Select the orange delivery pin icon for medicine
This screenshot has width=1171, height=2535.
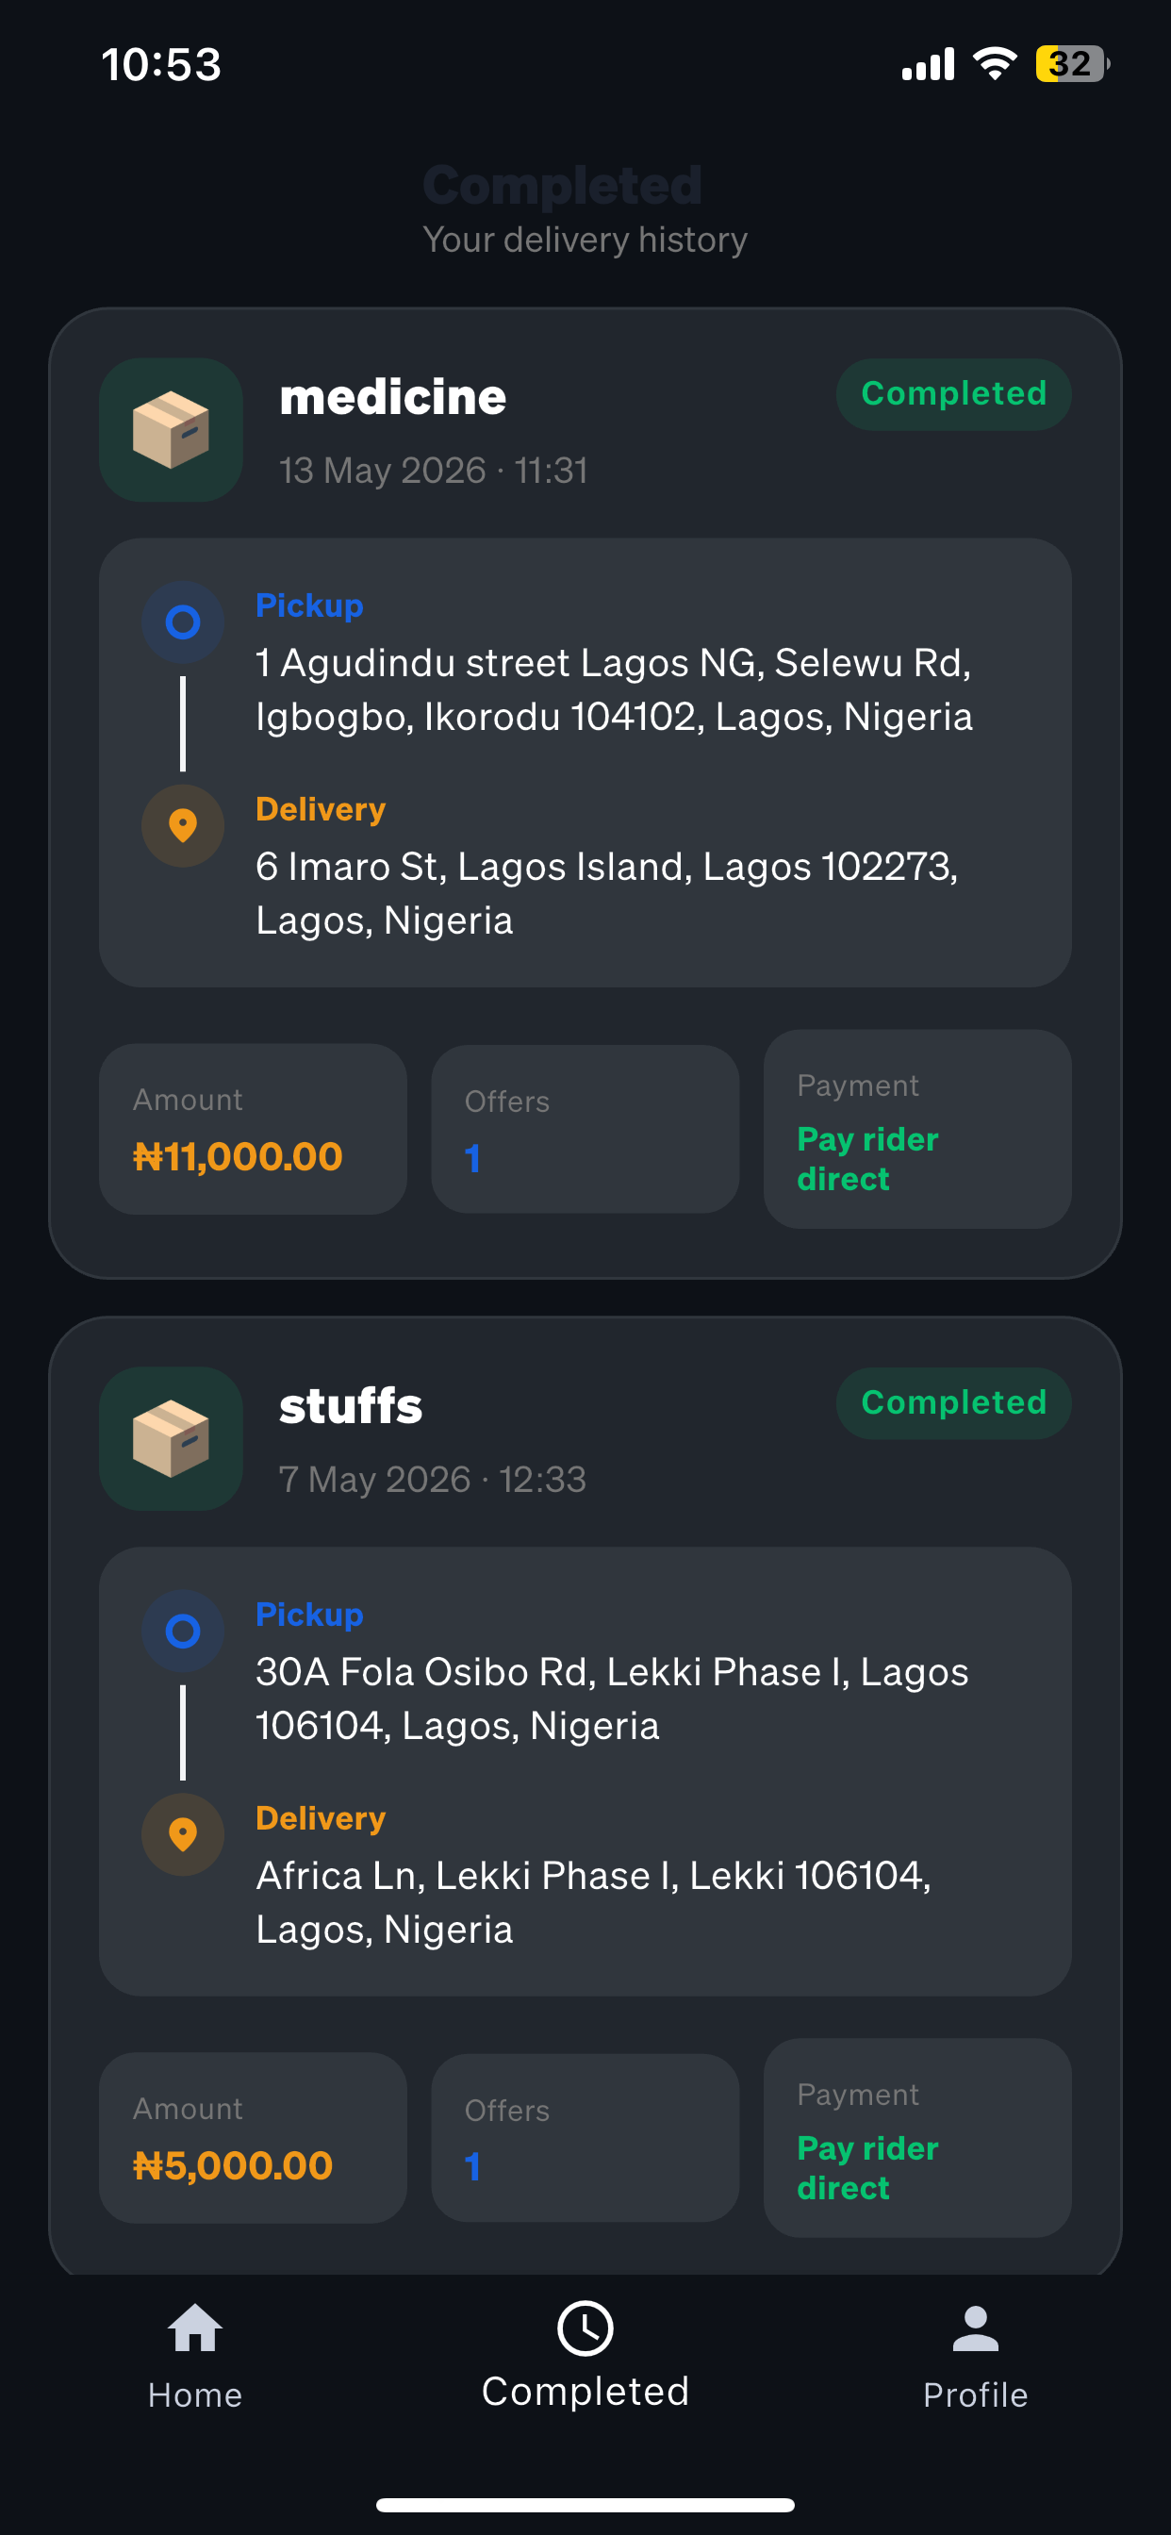pos(183,825)
